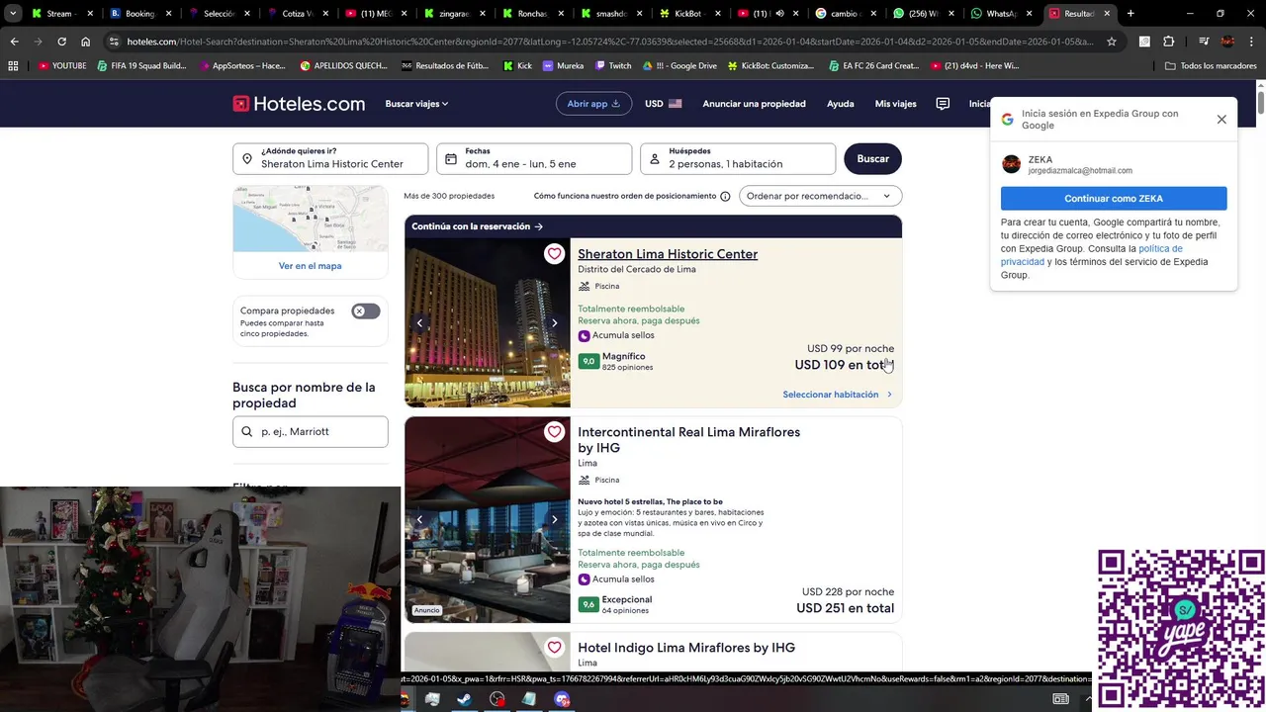Click Continuar como ZEKA button
The height and width of the screenshot is (712, 1266).
click(1114, 199)
